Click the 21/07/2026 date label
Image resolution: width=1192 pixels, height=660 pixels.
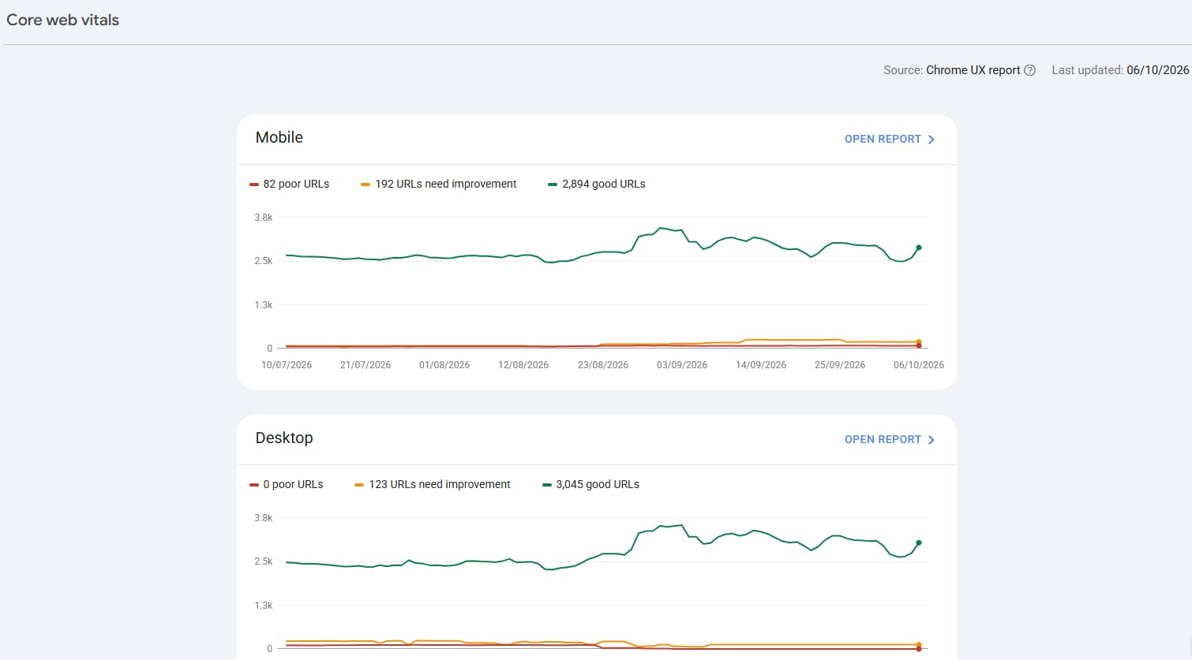[x=365, y=365]
